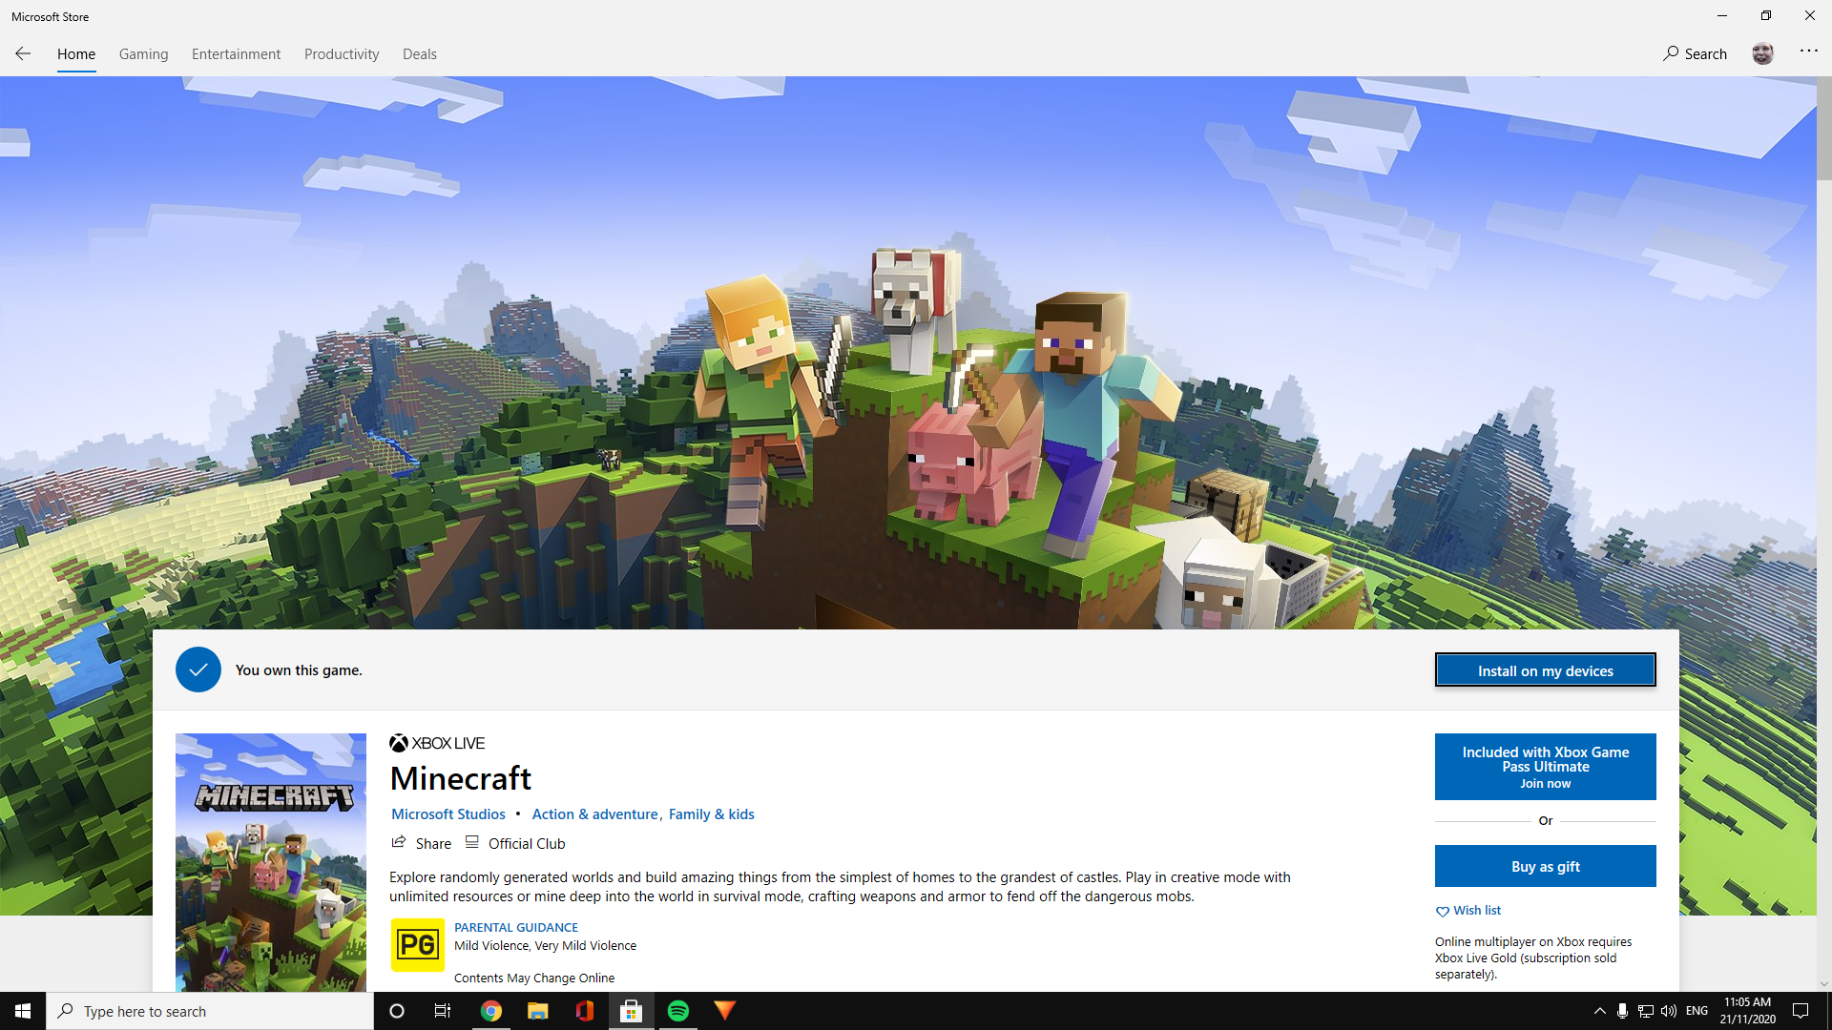Open the Productivity tab
The image size is (1832, 1030).
tap(342, 53)
